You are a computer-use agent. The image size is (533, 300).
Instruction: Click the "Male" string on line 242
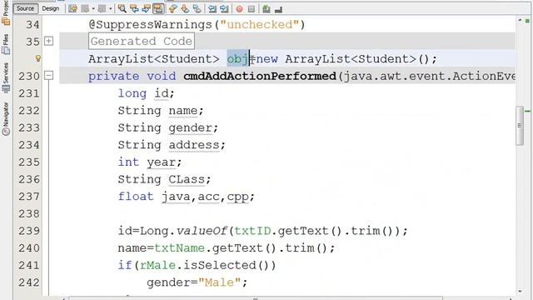pyautogui.click(x=219, y=282)
